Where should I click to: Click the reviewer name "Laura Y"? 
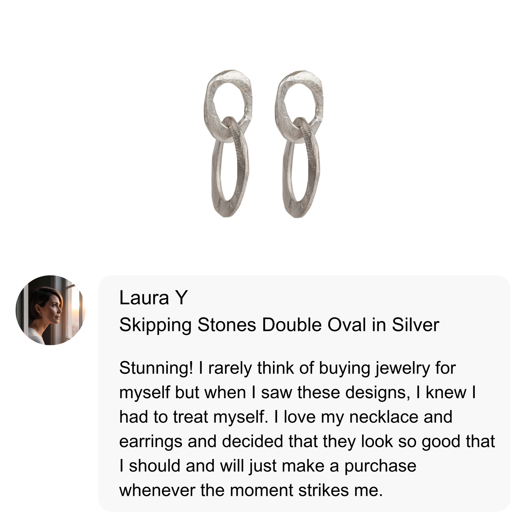[153, 298]
